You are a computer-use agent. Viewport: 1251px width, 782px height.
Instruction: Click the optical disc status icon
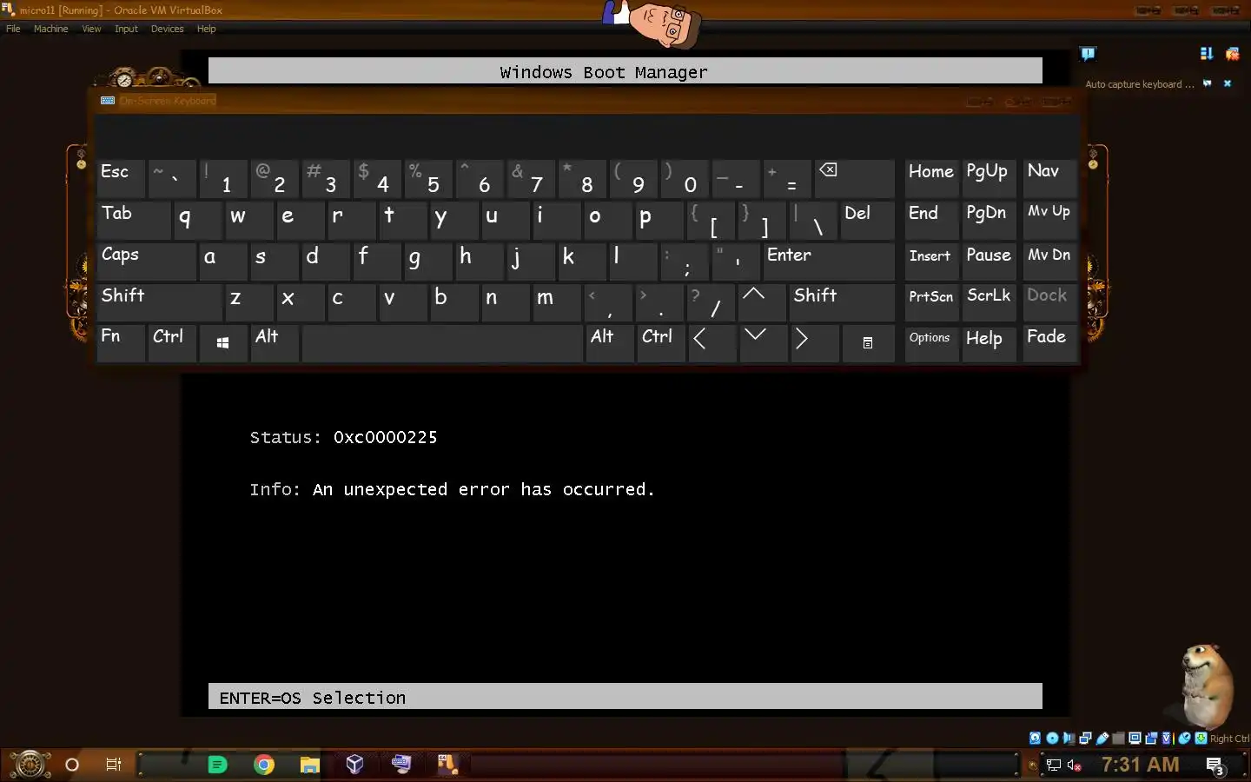point(1052,739)
